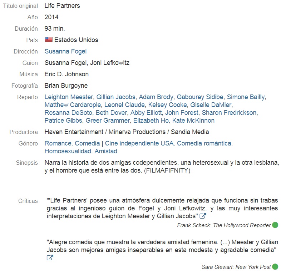Open Patrice Gibbs cast link
Image resolution: width=281 pixels, height=271 pixels.
point(63,121)
